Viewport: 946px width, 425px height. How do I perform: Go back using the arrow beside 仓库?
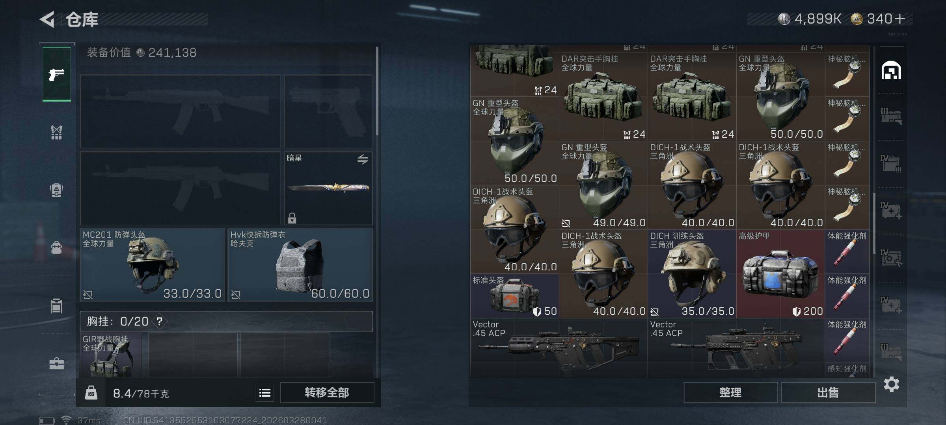[47, 19]
